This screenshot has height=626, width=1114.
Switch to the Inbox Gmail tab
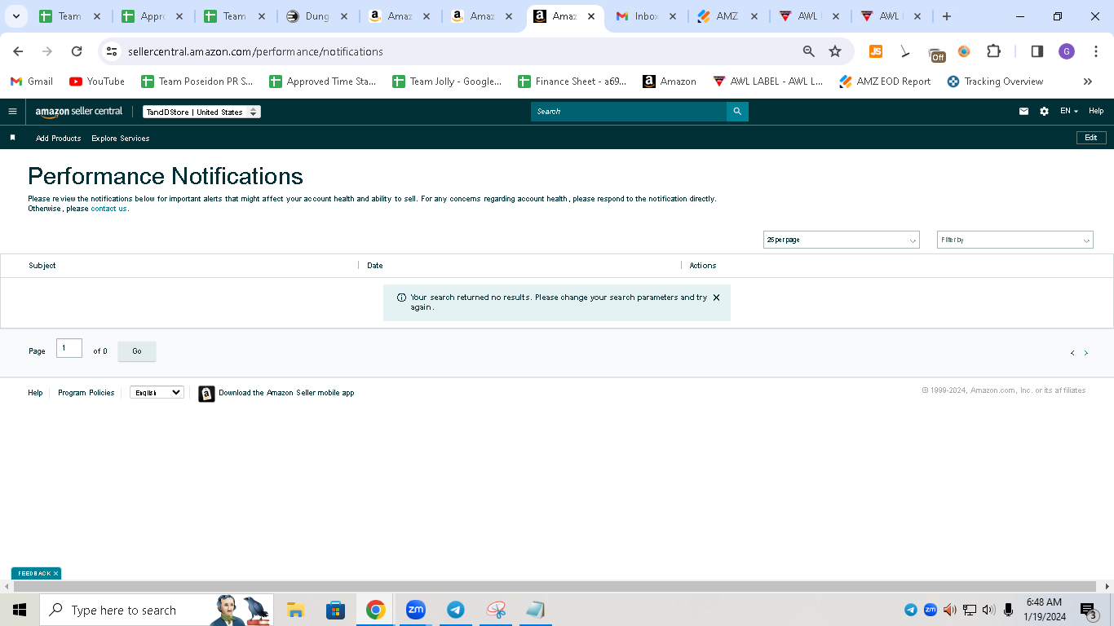645,16
